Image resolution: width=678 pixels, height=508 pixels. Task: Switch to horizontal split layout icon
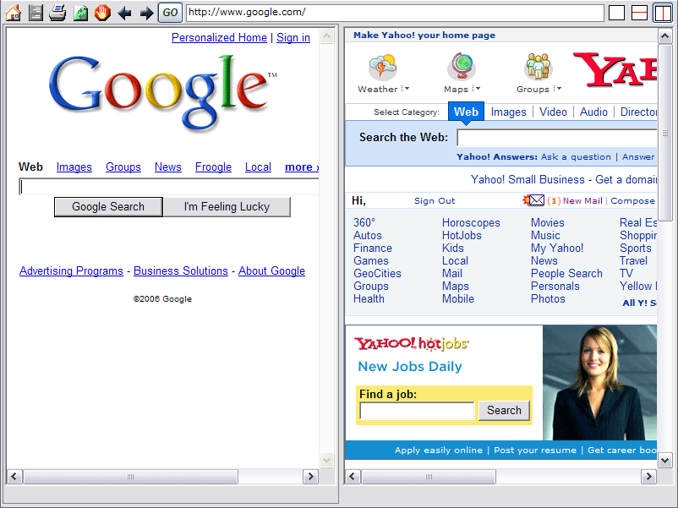[x=639, y=13]
